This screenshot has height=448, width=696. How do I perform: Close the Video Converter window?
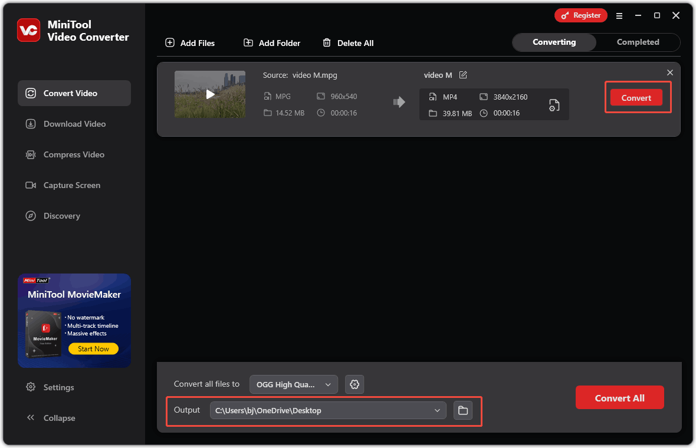tap(676, 15)
